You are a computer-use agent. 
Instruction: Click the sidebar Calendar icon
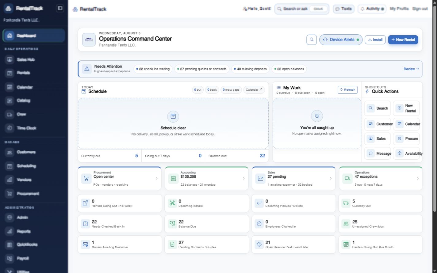10,87
